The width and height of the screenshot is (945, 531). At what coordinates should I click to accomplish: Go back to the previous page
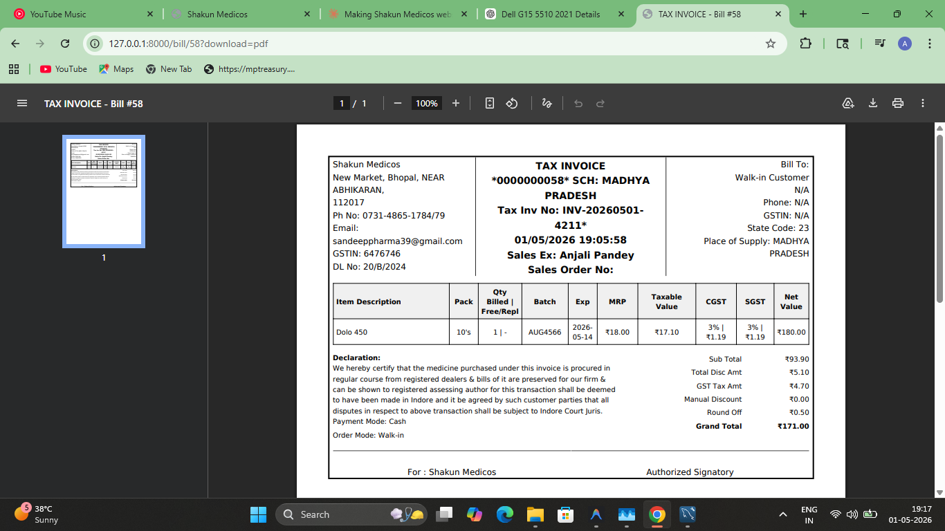[15, 44]
